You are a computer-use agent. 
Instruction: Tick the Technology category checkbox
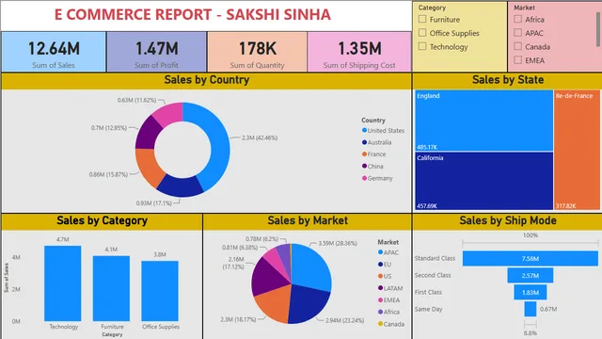tap(422, 46)
